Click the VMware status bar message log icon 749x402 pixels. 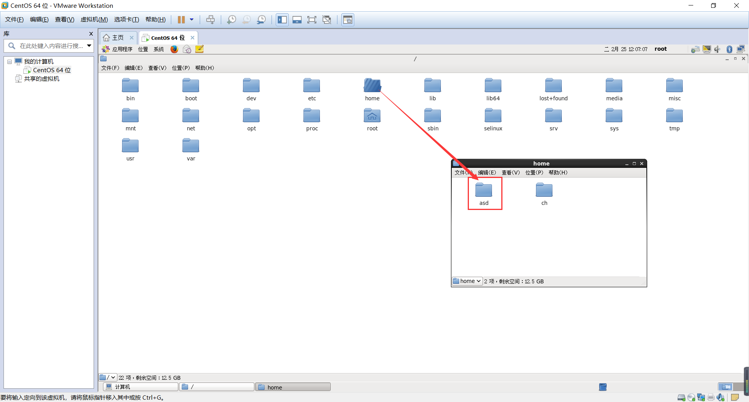pyautogui.click(x=735, y=397)
